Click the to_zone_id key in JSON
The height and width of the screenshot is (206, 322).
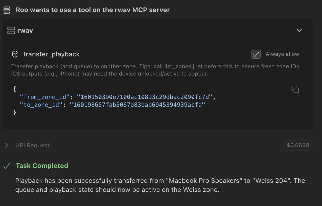pos(41,105)
